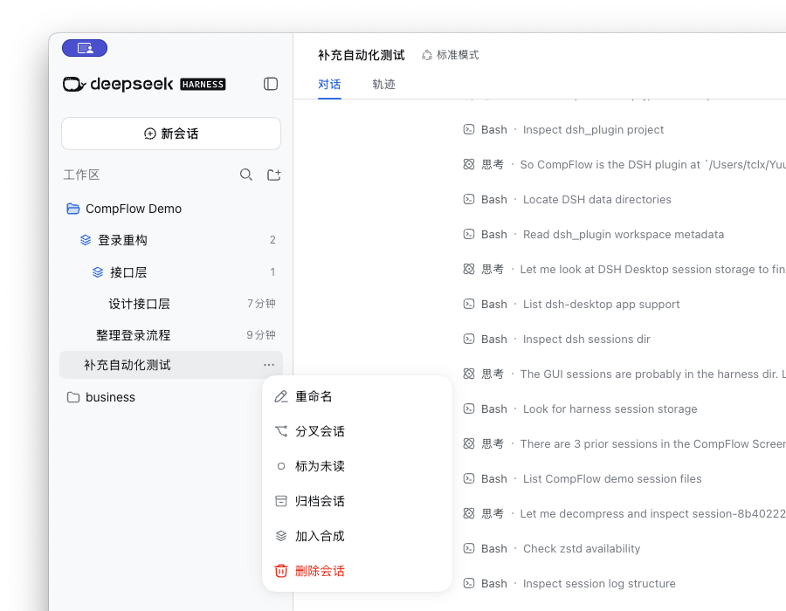Choose 标为未读 from the context menu
The image size is (786, 611).
coord(357,466)
